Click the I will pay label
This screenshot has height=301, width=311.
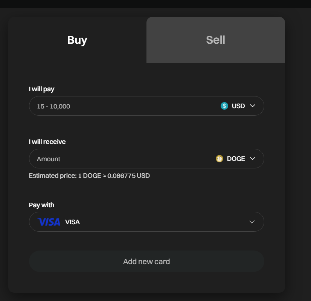[41, 89]
